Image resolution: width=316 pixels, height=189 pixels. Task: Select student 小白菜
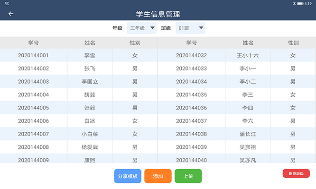click(x=90, y=134)
